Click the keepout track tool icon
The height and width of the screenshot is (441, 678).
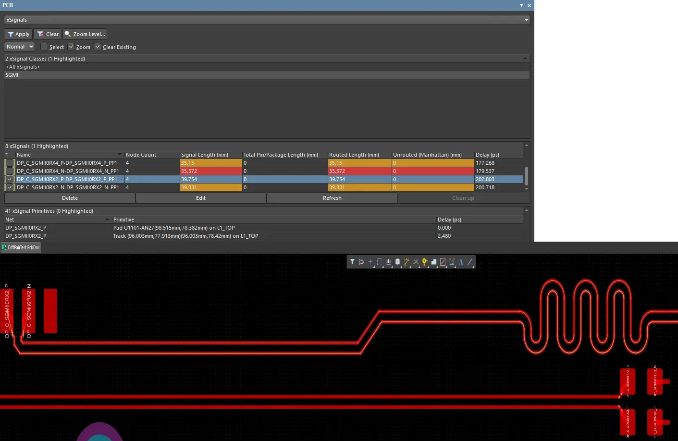[x=443, y=262]
